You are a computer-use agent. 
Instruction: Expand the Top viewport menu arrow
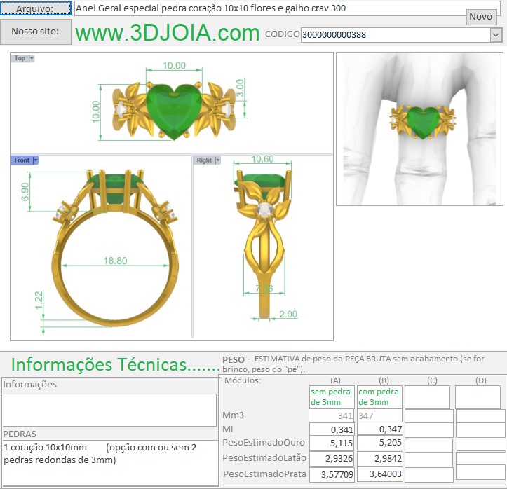(31, 58)
